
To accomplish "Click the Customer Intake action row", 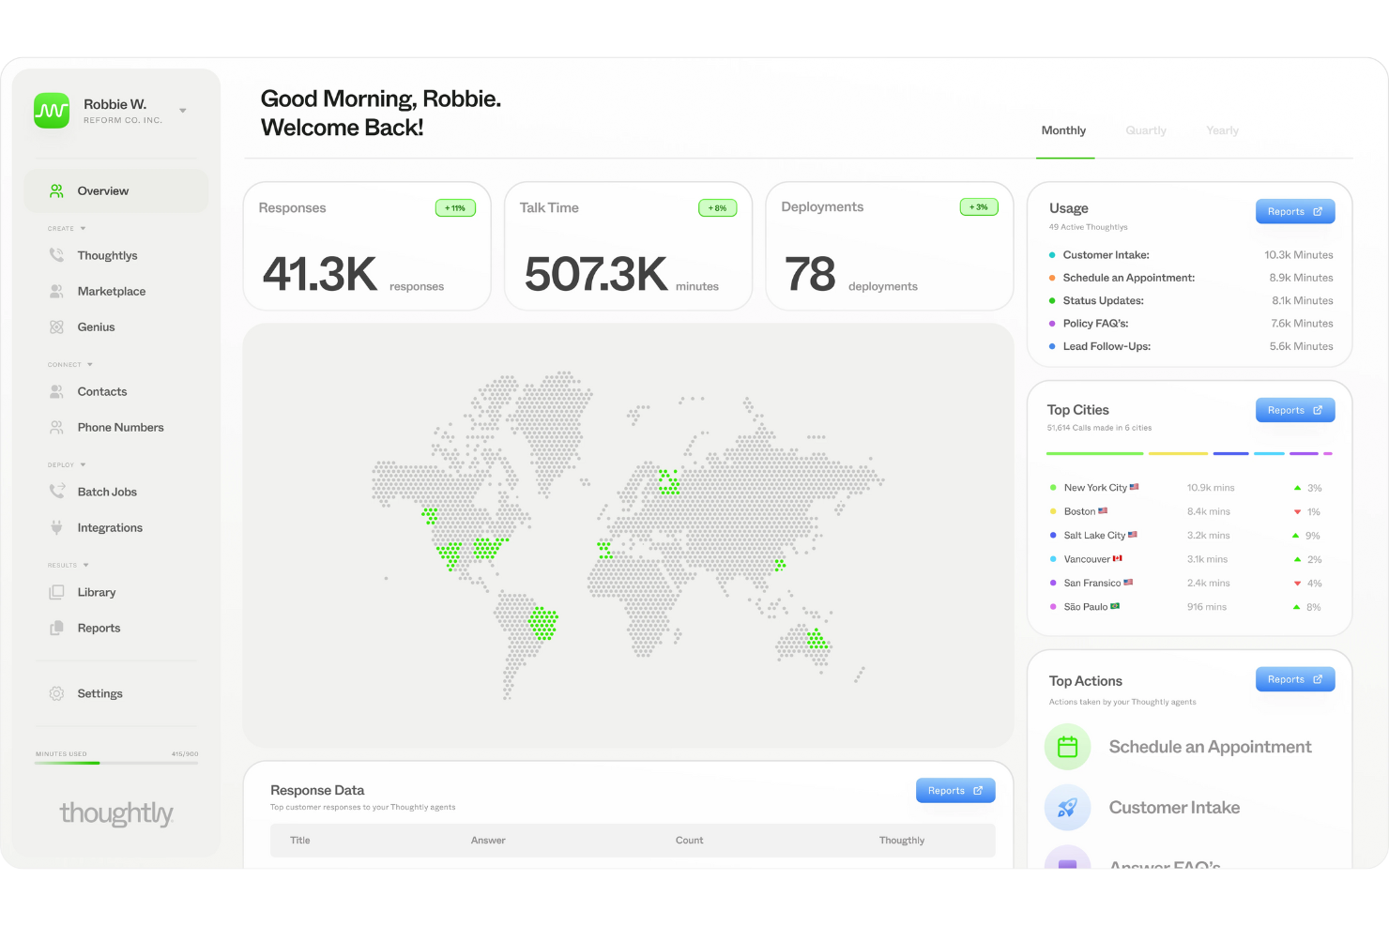I will 1174,807.
